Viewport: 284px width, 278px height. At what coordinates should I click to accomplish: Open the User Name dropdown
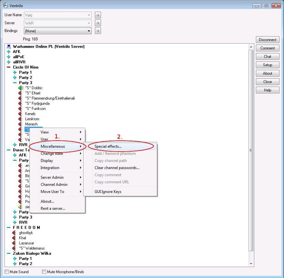tap(57, 15)
